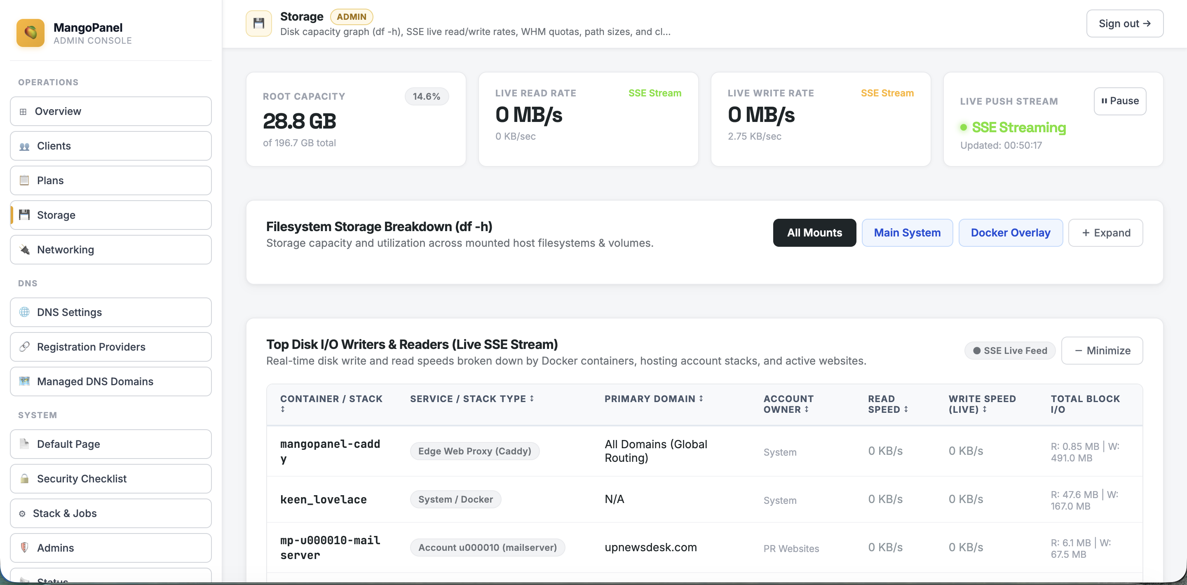Expand the Filesystem Storage Breakdown panel
The height and width of the screenshot is (585, 1187).
[1105, 233]
